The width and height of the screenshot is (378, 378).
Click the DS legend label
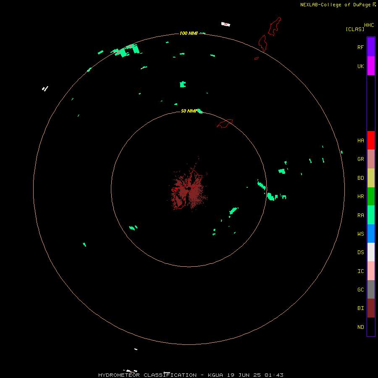(x=360, y=252)
